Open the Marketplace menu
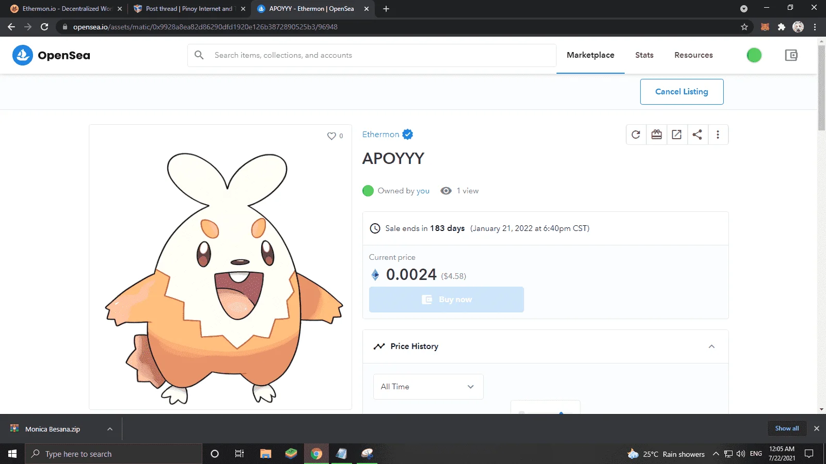 point(591,55)
